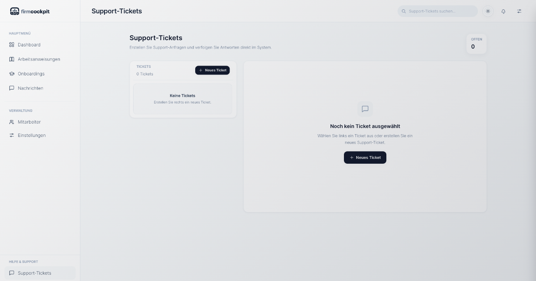This screenshot has height=281, width=536.
Task: Open settings sliders icon in header
Action: tap(519, 11)
